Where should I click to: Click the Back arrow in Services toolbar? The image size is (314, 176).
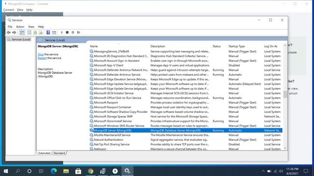coord(8,32)
